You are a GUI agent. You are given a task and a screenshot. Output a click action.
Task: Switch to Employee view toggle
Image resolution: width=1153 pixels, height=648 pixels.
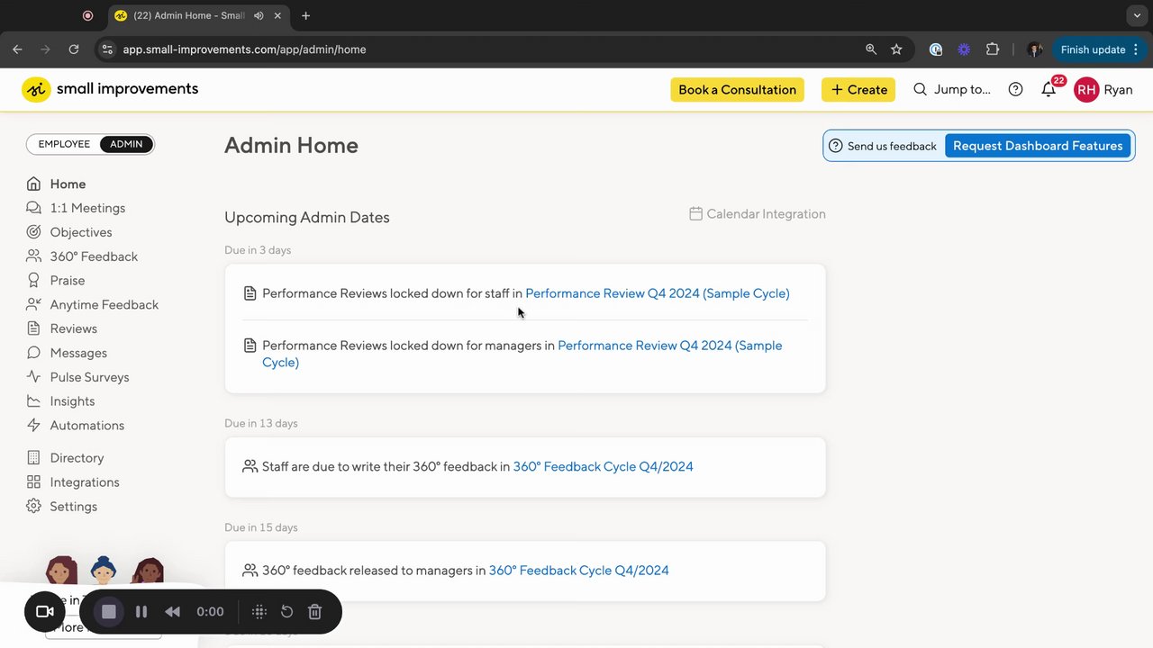point(64,144)
